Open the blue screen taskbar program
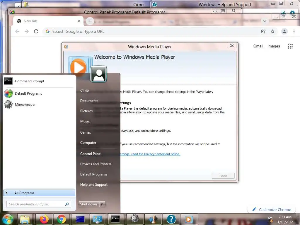Screen dimensions: 300x225 [80, 219]
